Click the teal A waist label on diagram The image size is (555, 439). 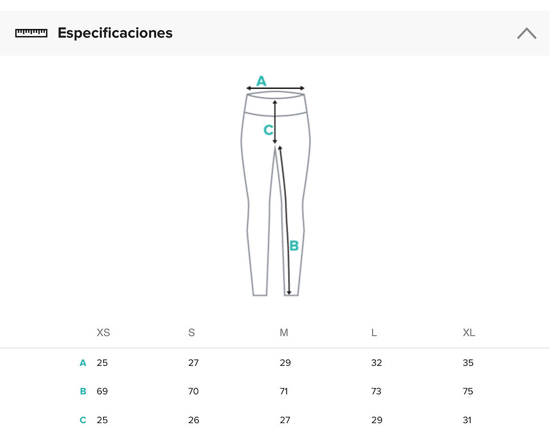(261, 81)
